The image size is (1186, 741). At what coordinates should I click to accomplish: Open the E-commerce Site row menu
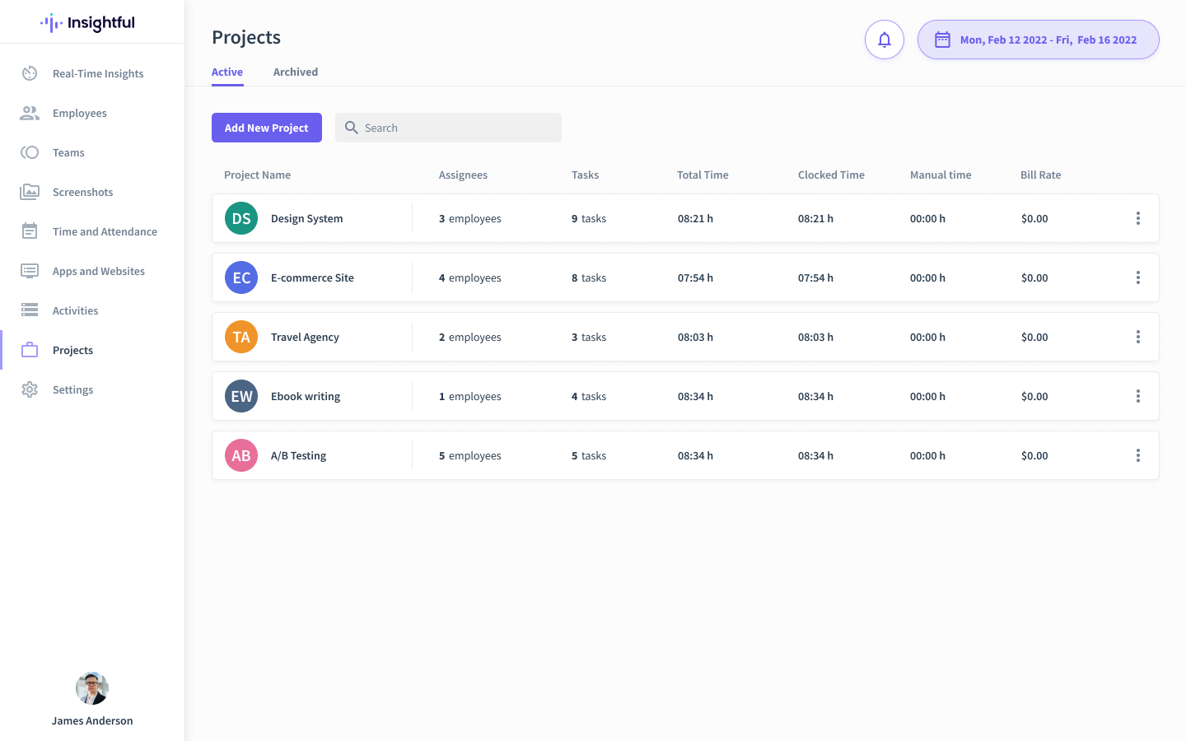1138,277
